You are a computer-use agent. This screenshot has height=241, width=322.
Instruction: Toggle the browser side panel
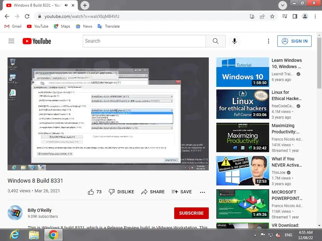pyautogui.click(x=295, y=16)
